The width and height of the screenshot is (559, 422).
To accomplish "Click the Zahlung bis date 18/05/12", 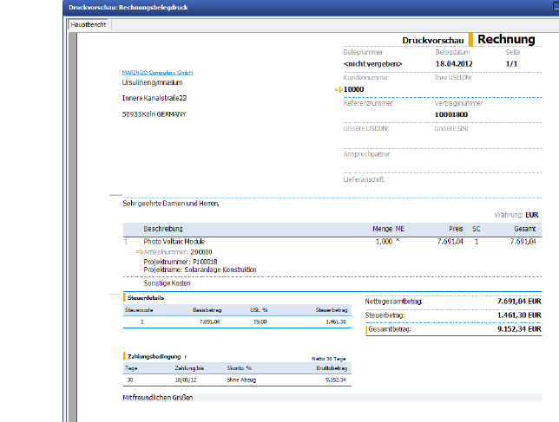I will (186, 379).
